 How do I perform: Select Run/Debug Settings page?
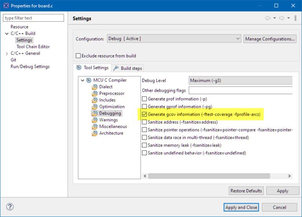[30, 67]
